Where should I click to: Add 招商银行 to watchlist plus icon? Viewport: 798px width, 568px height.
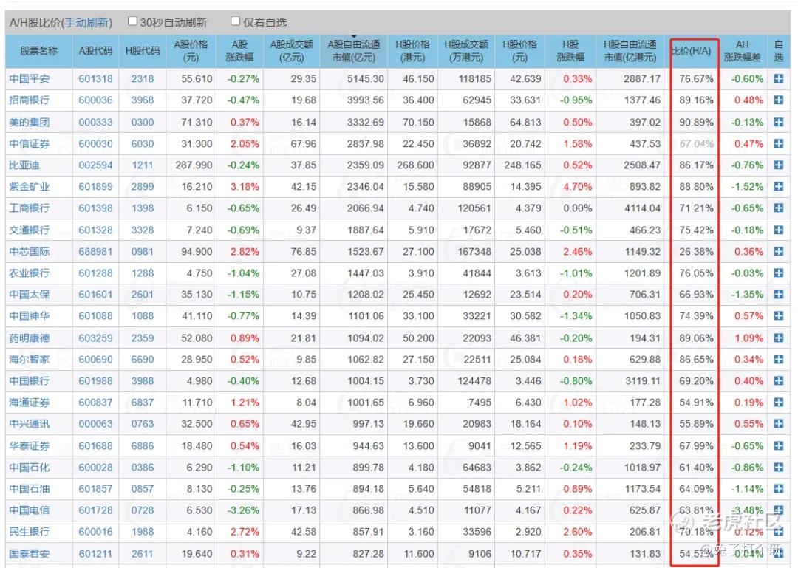778,100
